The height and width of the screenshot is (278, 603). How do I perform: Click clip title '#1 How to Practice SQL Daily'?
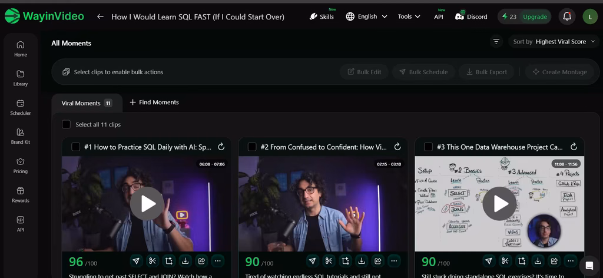pos(148,147)
